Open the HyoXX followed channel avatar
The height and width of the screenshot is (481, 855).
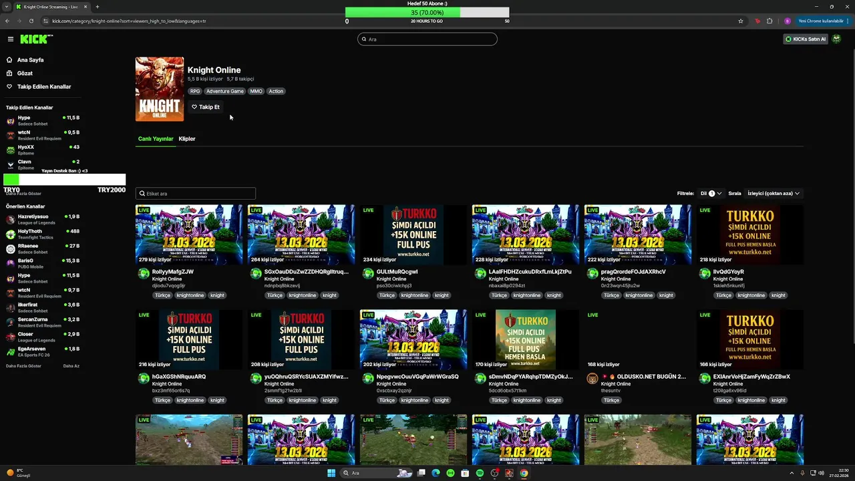(x=10, y=150)
